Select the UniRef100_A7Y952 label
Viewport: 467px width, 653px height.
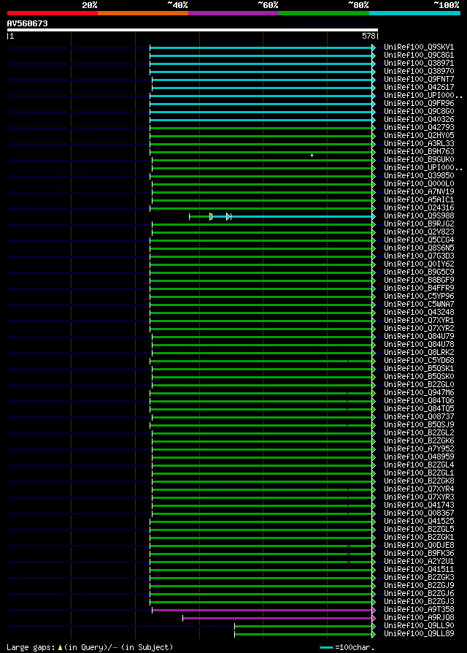(419, 449)
